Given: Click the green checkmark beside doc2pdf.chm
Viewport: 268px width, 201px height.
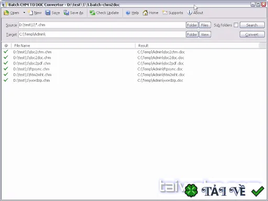Looking at the screenshot, I should 6,63.
